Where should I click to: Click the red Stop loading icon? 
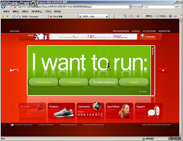(139, 7)
